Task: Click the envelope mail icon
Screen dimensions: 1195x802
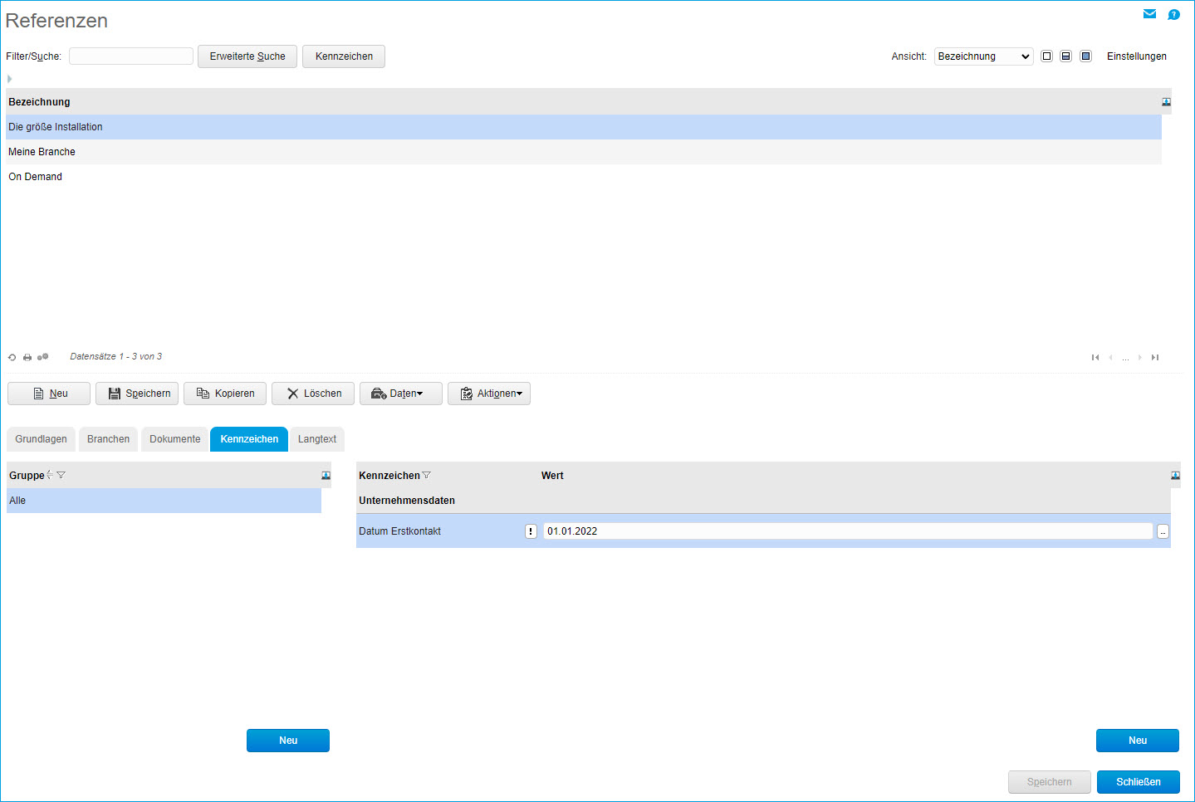Action: (x=1149, y=14)
